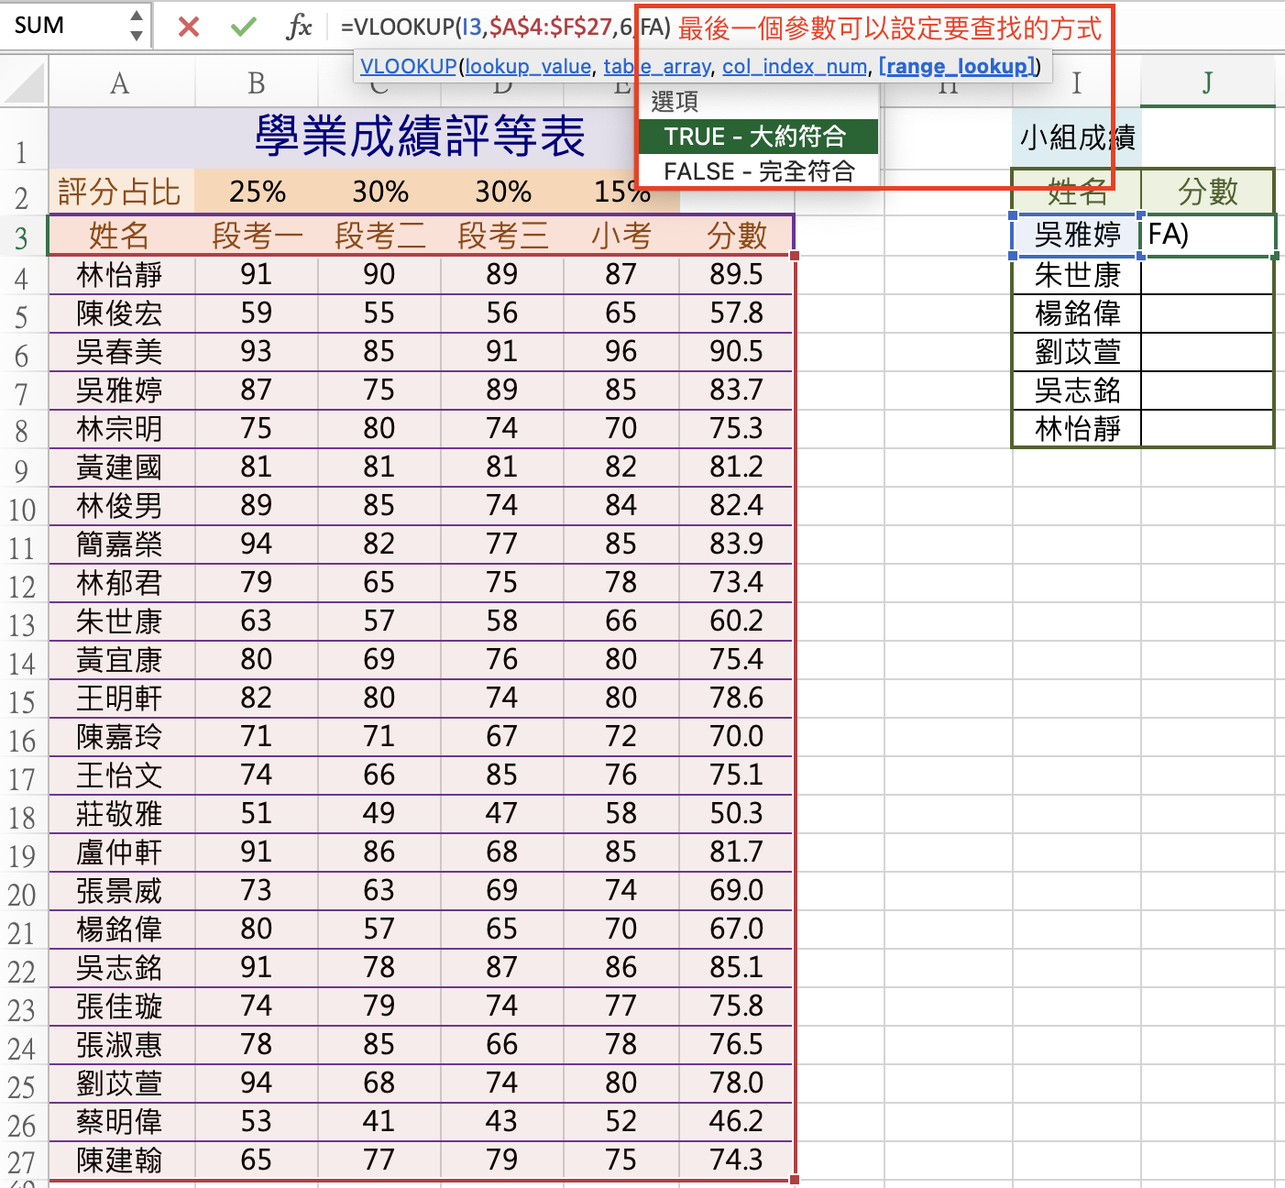Click the range_lookup argument in tooltip
The image size is (1285, 1188).
[x=957, y=66]
